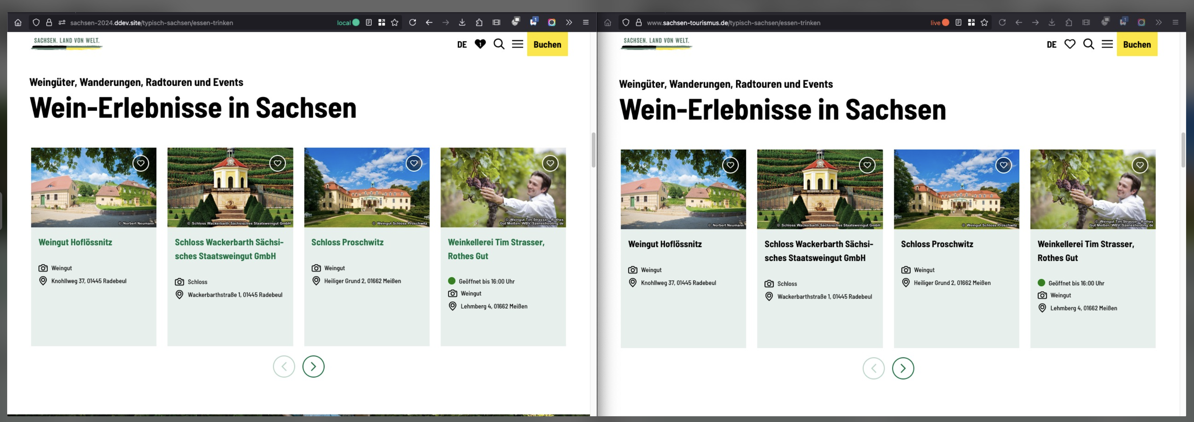The height and width of the screenshot is (422, 1194).
Task: Open tracking protection shield in live window
Action: point(626,23)
